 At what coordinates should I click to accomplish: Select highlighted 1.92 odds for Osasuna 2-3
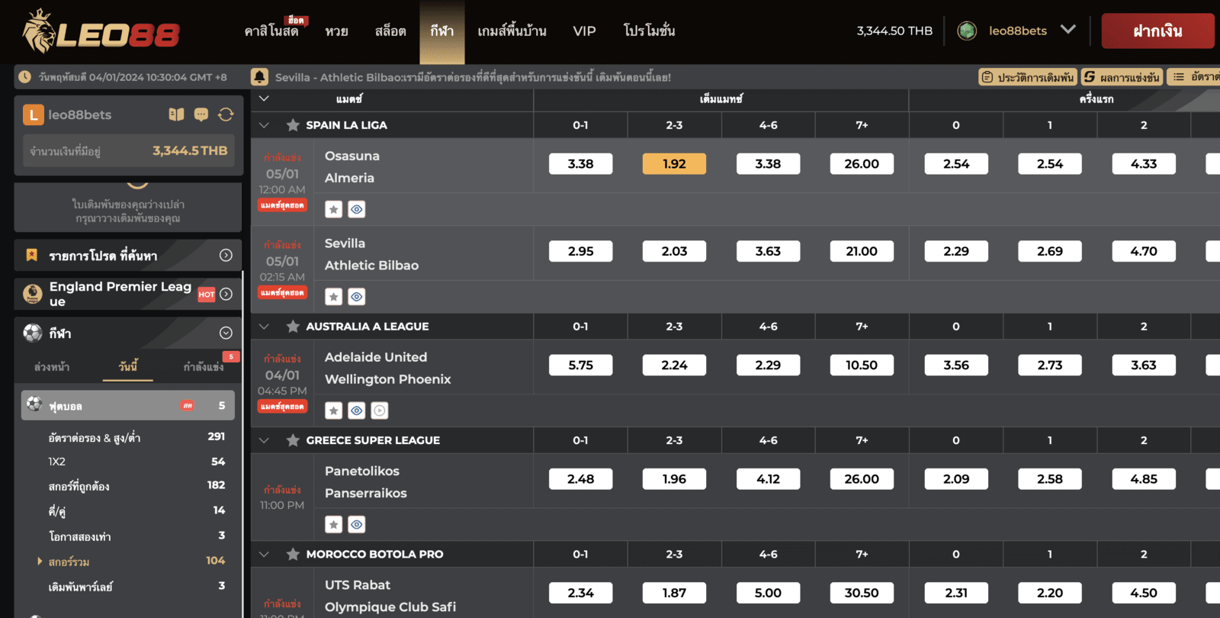[x=674, y=164]
